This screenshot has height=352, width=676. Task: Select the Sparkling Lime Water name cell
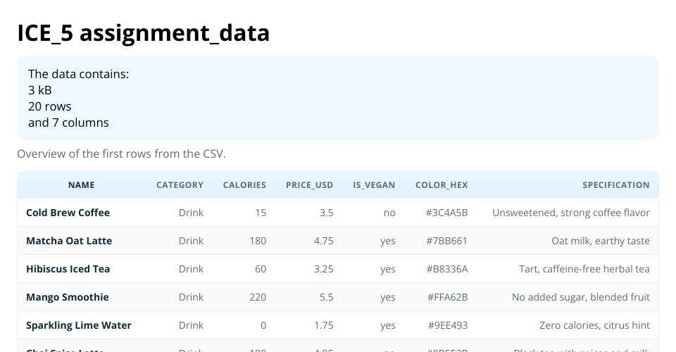[x=78, y=325]
